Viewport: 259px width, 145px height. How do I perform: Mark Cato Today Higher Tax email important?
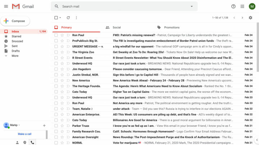pyautogui.click(x=68, y=92)
